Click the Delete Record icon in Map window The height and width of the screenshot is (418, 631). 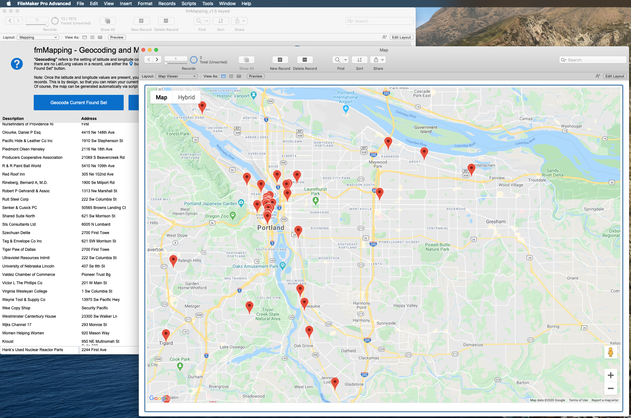(305, 60)
